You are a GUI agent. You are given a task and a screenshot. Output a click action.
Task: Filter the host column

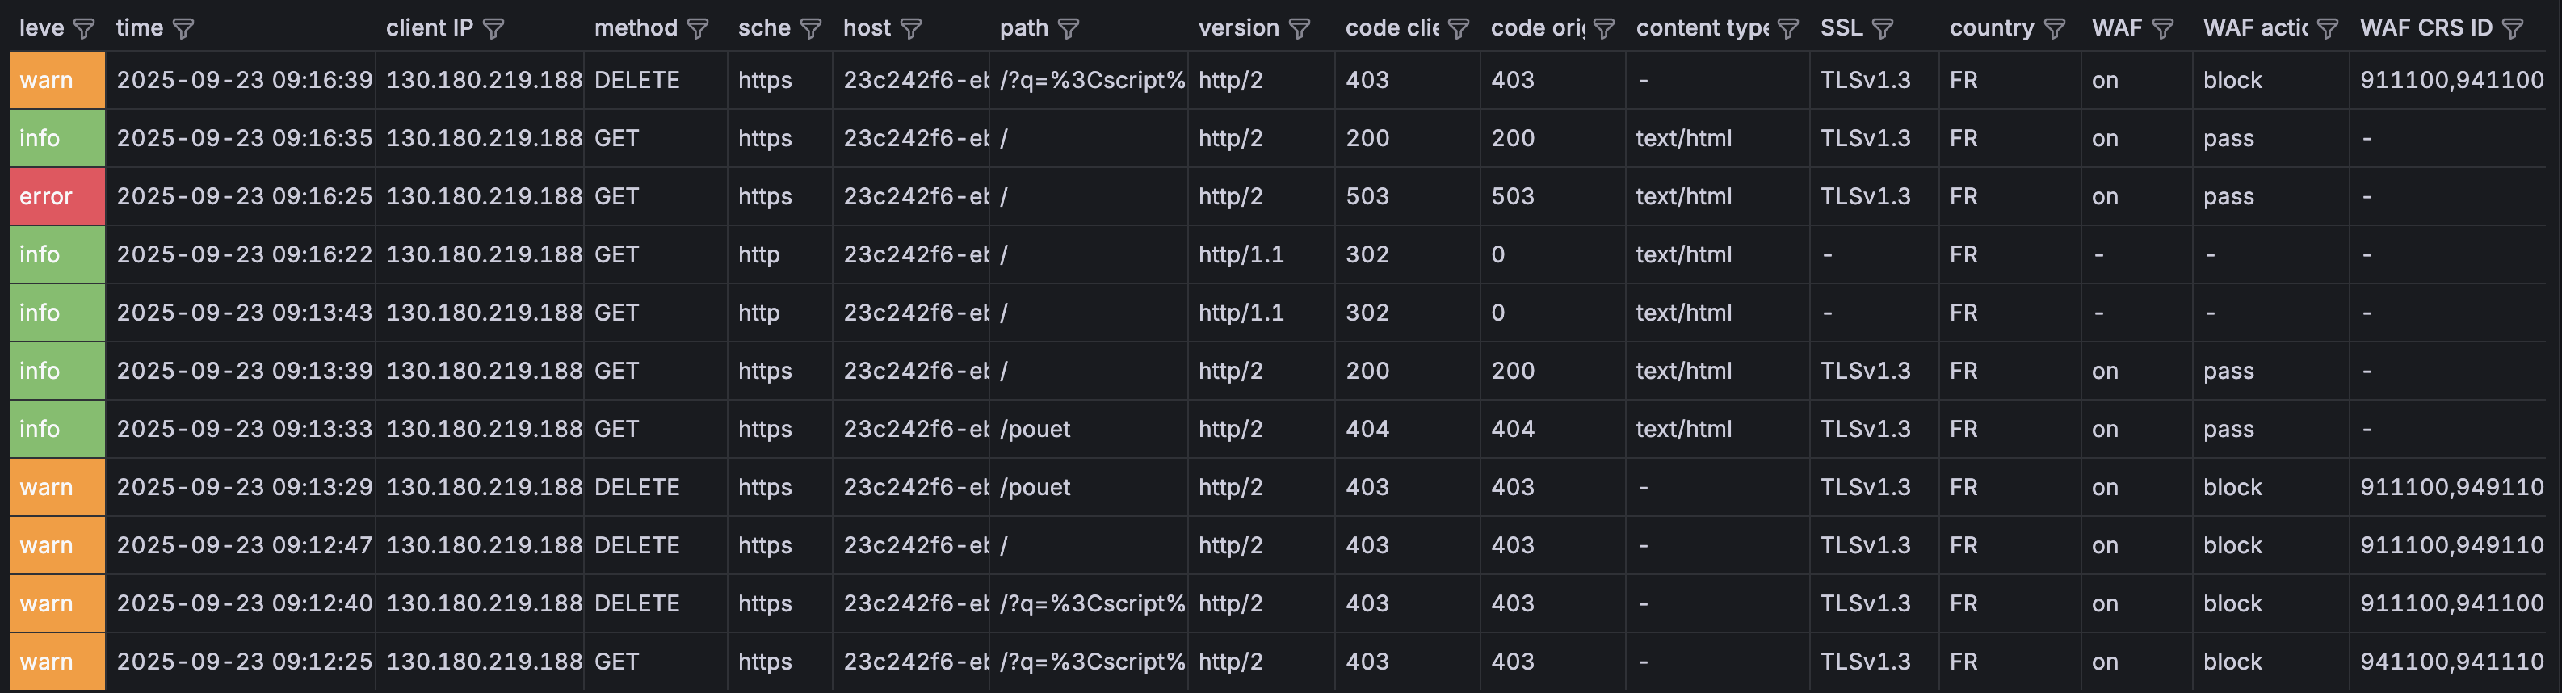pyautogui.click(x=911, y=29)
